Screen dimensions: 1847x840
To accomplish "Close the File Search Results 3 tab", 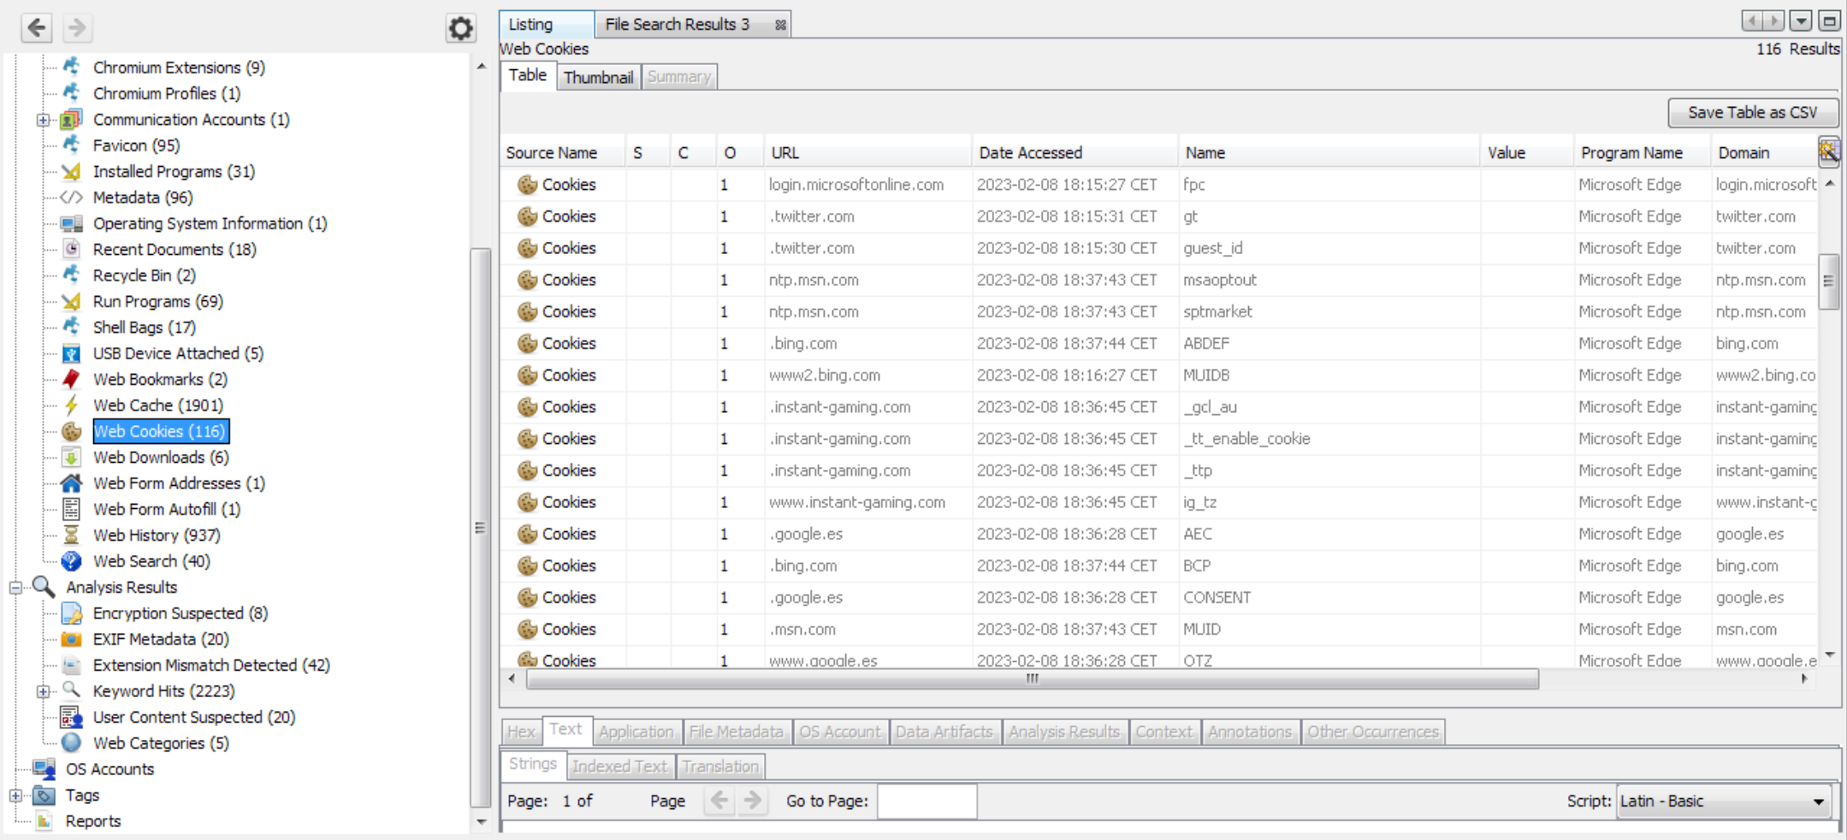I will [780, 25].
